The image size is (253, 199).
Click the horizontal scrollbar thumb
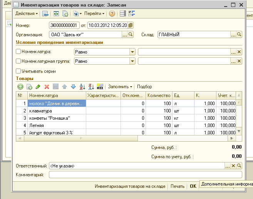(x=81, y=138)
